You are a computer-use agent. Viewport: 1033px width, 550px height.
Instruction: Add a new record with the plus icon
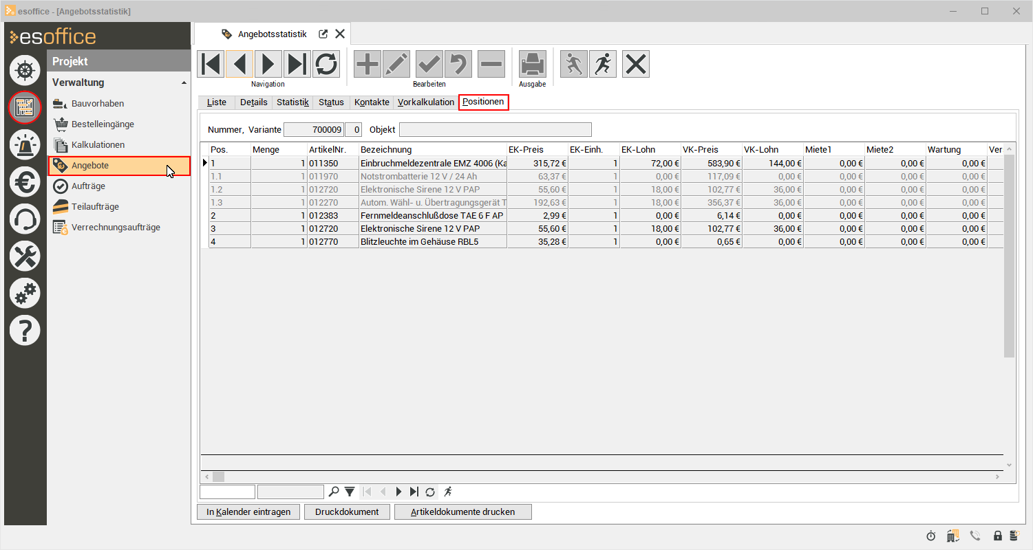click(368, 64)
